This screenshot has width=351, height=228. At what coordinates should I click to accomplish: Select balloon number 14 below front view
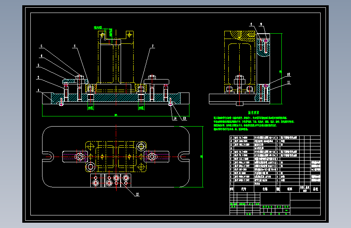pyautogui.click(x=175, y=118)
